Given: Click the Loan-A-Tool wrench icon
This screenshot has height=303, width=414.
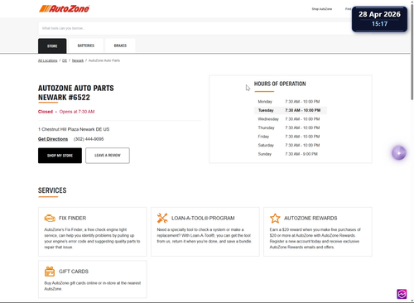Looking at the screenshot, I should [162, 218].
